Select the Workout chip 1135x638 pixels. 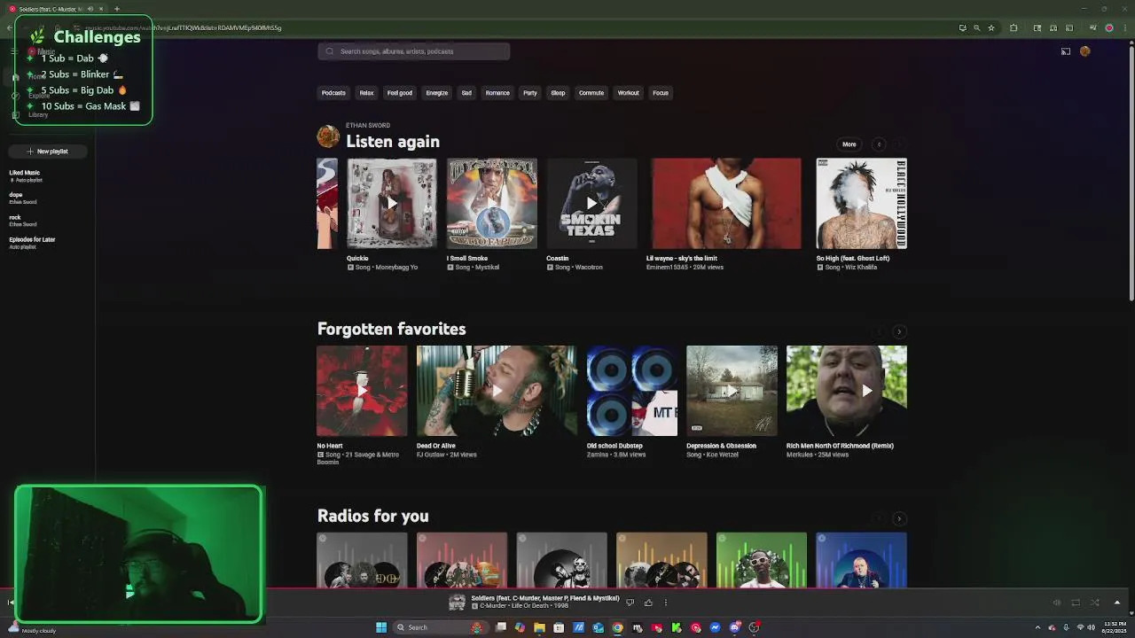coord(629,93)
